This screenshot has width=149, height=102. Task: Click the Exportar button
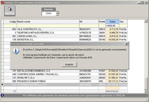point(10,11)
